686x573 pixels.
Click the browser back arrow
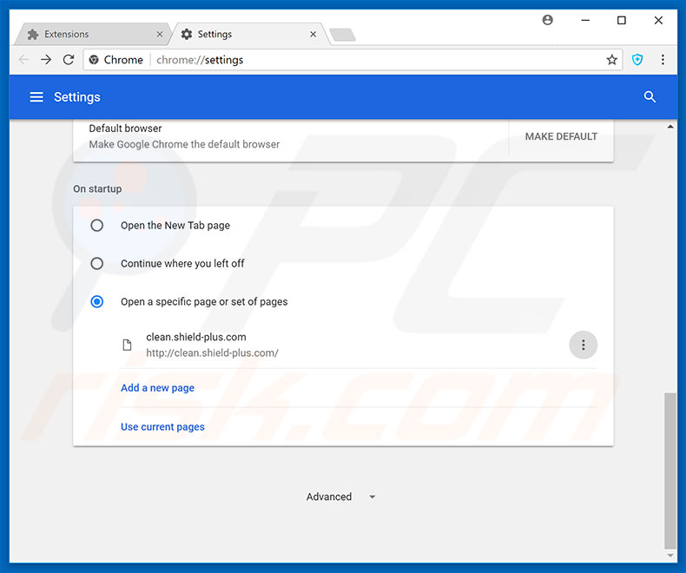(23, 60)
